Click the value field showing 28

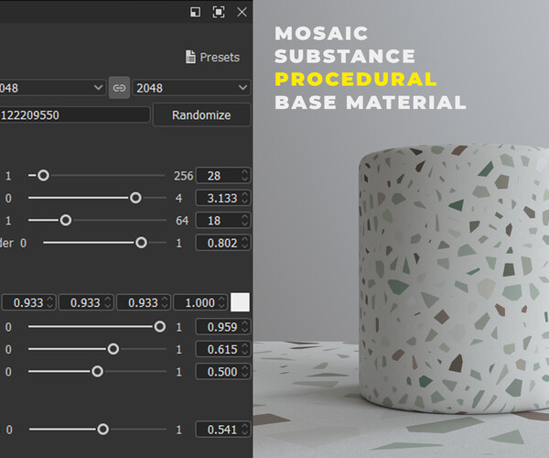pyautogui.click(x=223, y=175)
